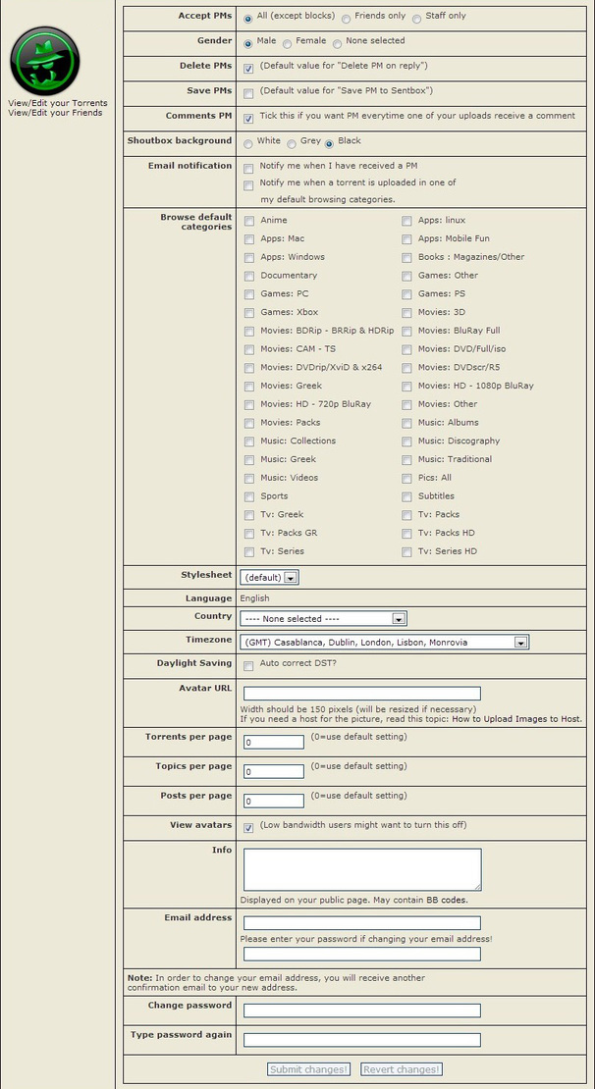Set Shoutbox background to Black

[x=330, y=144]
